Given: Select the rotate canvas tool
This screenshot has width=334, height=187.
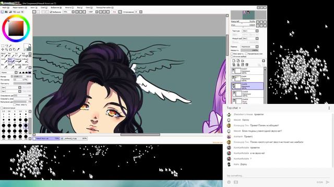Looking at the screenshot, I should (x=10, y=49).
